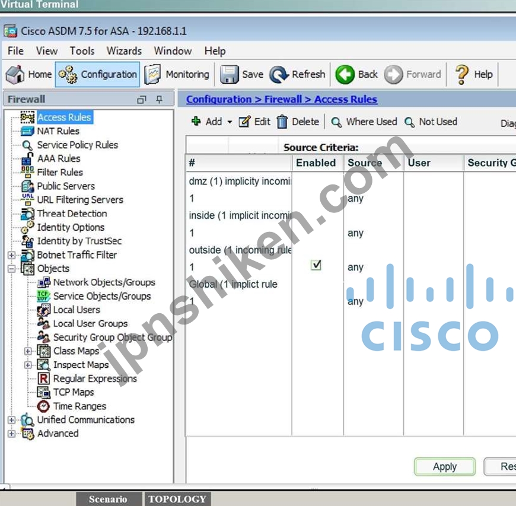The image size is (516, 506).
Task: Open the Configuration gears icon
Action: tap(68, 74)
